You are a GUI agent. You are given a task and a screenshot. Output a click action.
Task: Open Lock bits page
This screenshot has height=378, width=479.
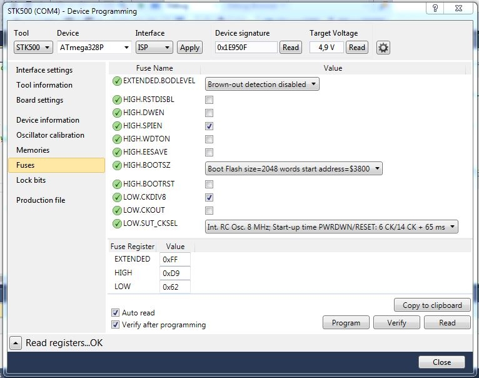(x=31, y=180)
